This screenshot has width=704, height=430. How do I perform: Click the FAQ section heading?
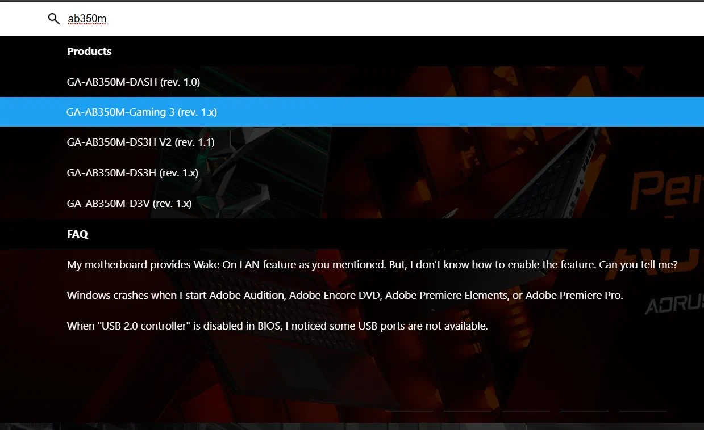[x=77, y=234]
